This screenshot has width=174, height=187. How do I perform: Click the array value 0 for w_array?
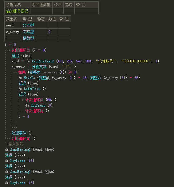coord(49,32)
